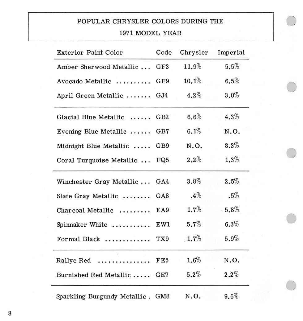Screen dimensions: 303x321
Task: Select the GF9 paint code
Action: coord(162,81)
